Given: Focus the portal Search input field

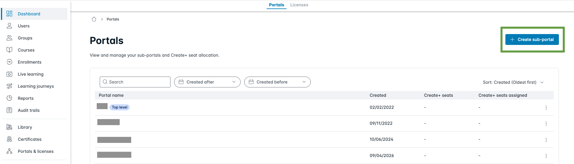Looking at the screenshot, I should point(135,82).
